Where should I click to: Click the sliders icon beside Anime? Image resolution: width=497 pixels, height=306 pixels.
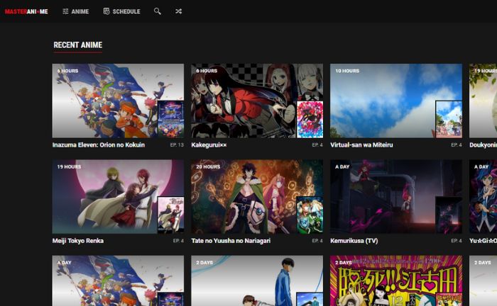coord(65,11)
